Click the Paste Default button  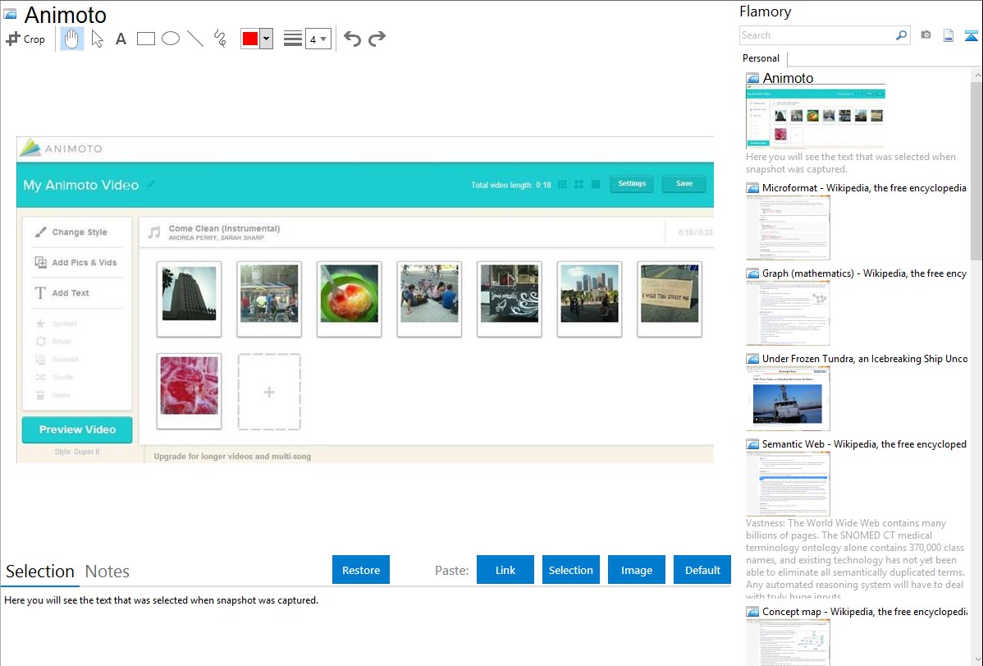tap(702, 570)
